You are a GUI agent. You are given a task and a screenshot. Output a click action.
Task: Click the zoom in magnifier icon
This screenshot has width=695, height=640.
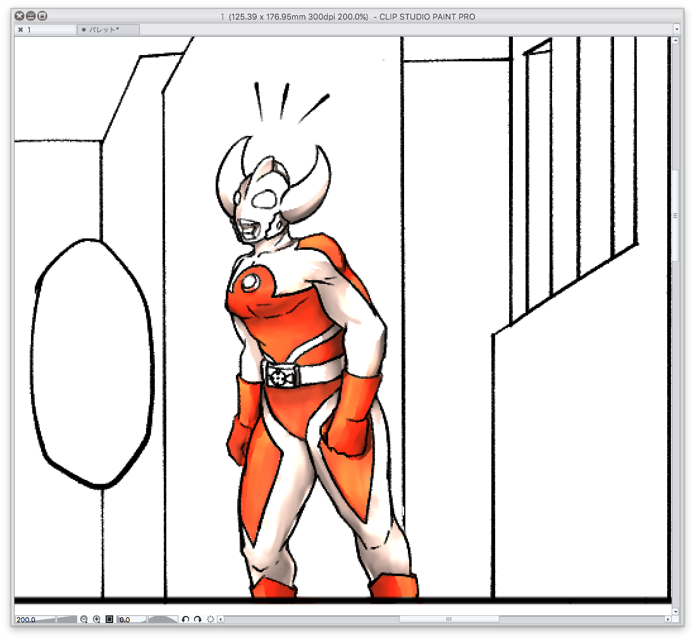click(x=97, y=619)
